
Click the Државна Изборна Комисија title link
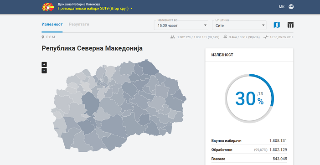(x=79, y=4)
